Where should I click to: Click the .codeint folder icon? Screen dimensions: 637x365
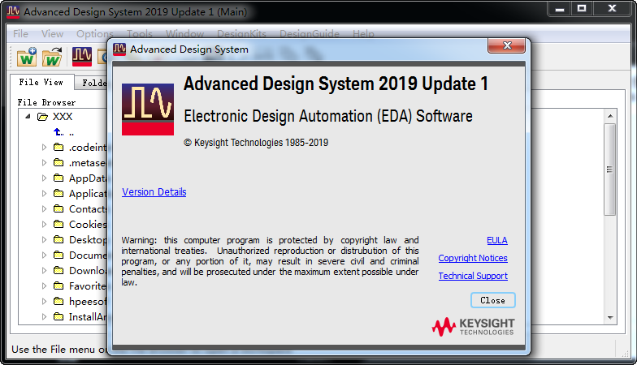(x=58, y=147)
